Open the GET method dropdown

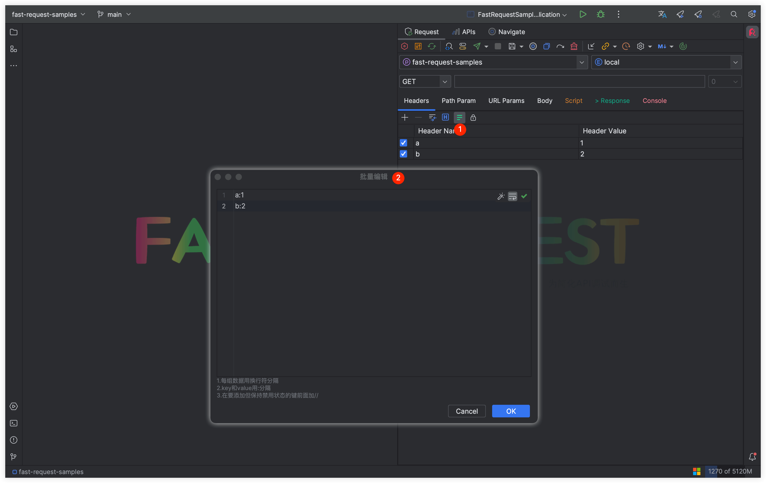pyautogui.click(x=425, y=82)
